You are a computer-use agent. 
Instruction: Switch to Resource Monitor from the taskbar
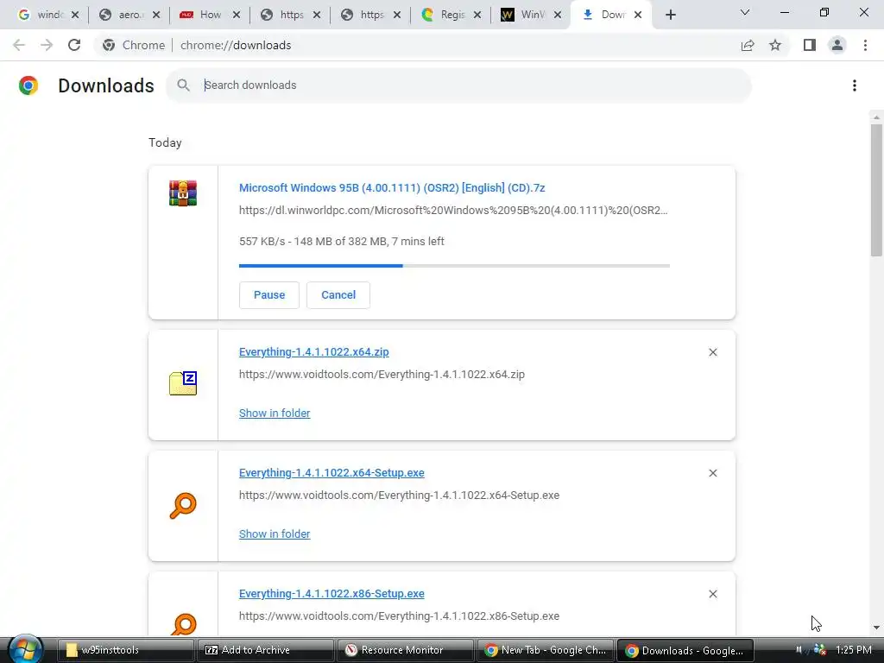[405, 650]
